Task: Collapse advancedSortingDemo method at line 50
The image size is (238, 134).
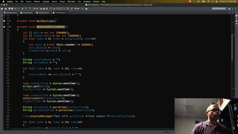Action: 10,27
